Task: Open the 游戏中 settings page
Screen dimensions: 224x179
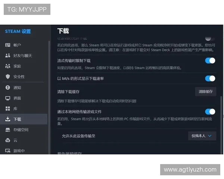Action: pos(24,151)
